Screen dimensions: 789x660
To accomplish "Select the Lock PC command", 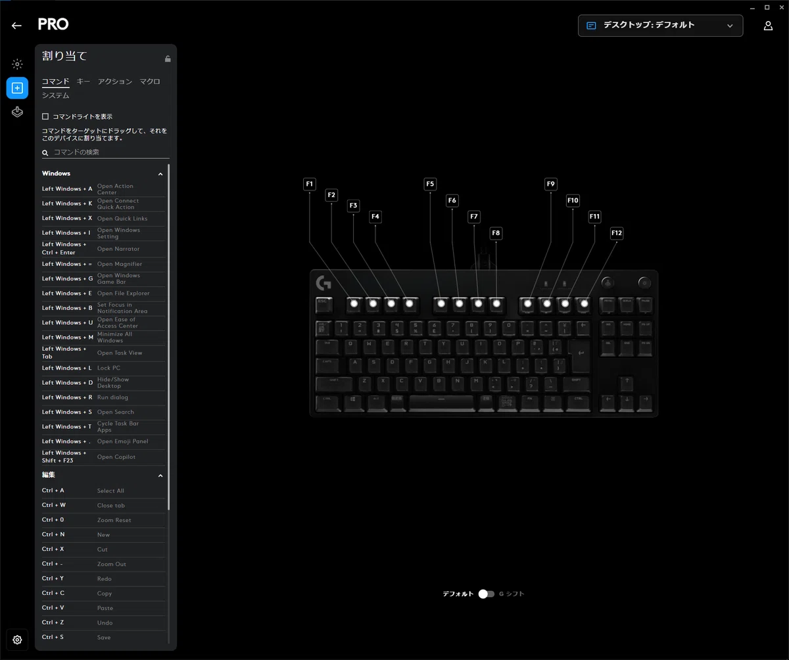I will coord(104,368).
